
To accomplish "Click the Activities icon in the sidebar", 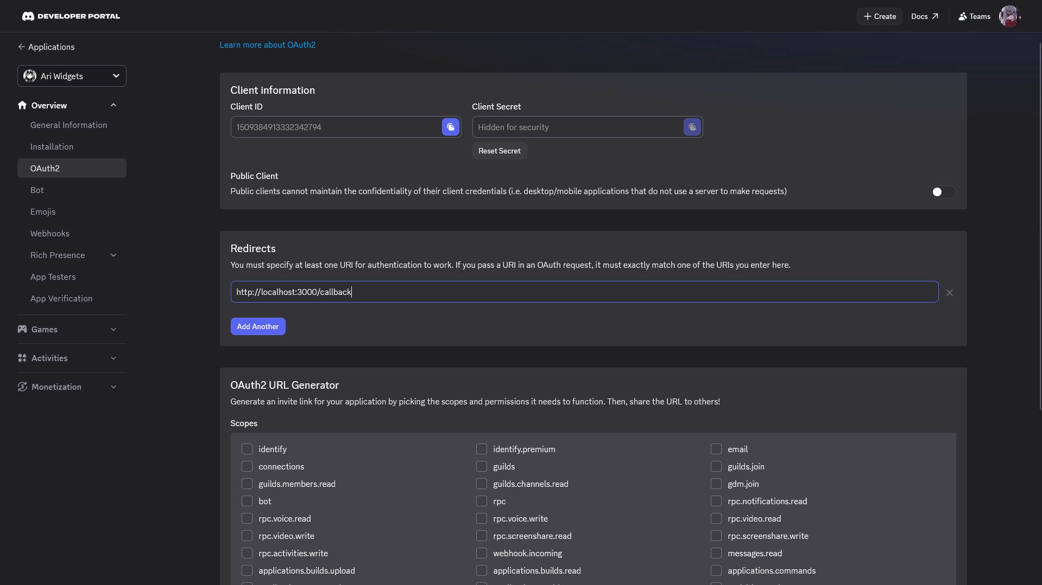I will 22,358.
